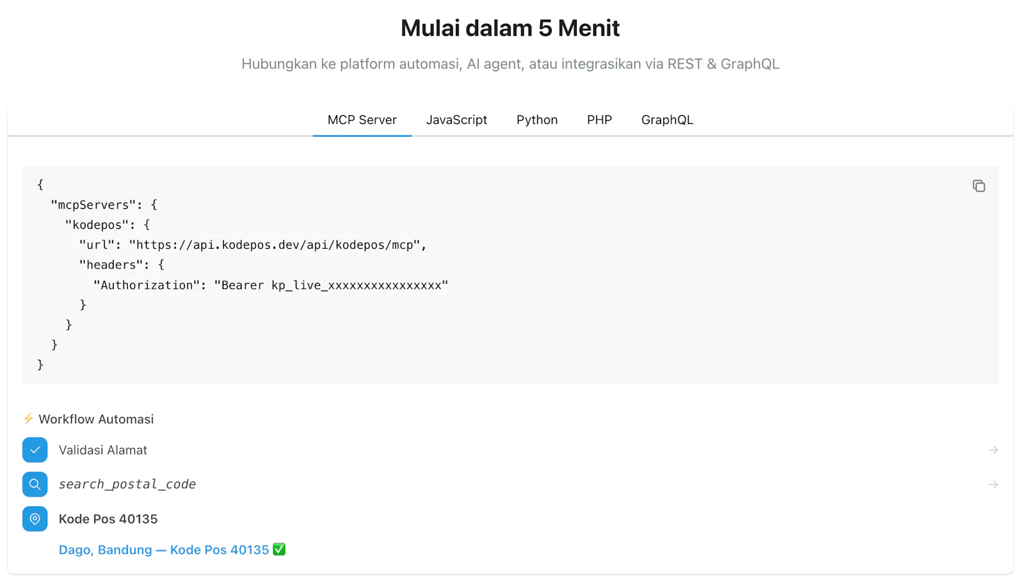Image resolution: width=1023 pixels, height=581 pixels.
Task: Click the arrow at the end of Validasi Alamat row
Action: (x=993, y=450)
